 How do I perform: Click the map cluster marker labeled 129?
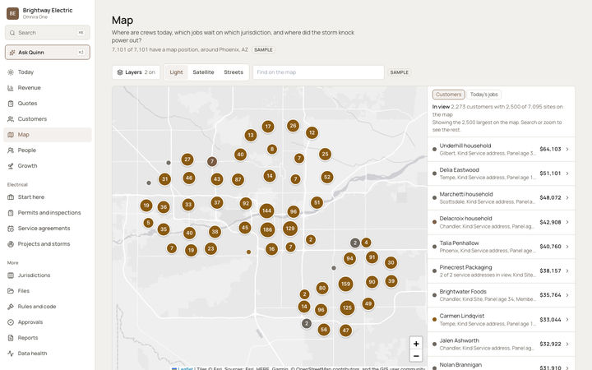pos(290,229)
